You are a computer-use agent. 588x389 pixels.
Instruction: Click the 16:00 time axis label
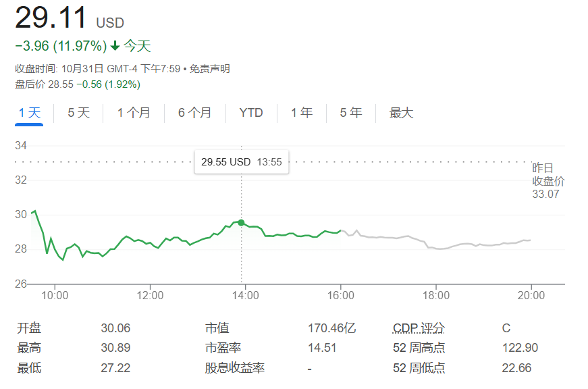(x=341, y=295)
